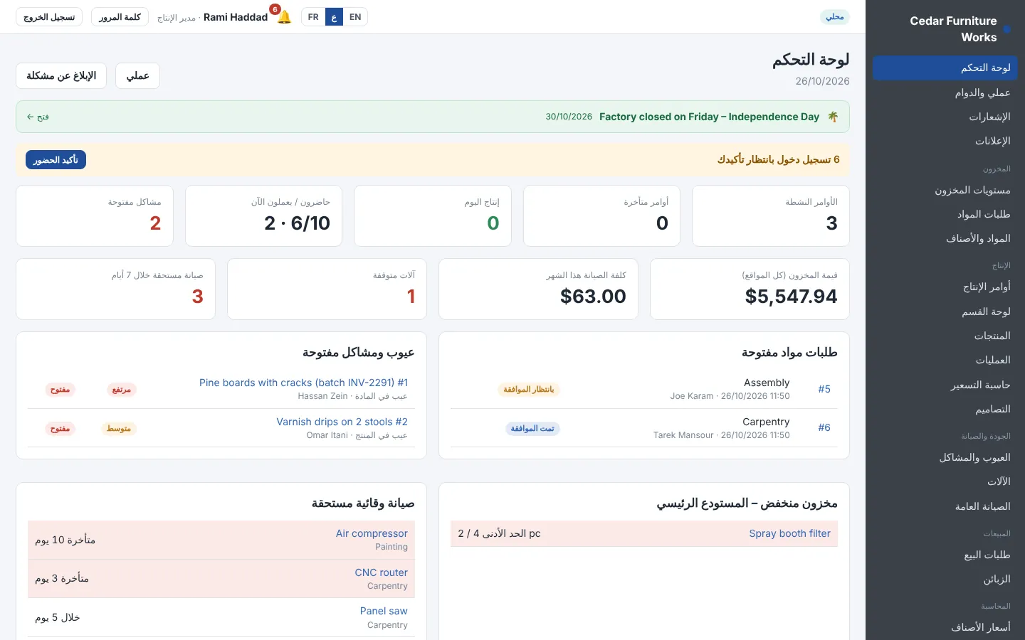Click the مشاكل مفتوحة open issues card

click(x=95, y=216)
